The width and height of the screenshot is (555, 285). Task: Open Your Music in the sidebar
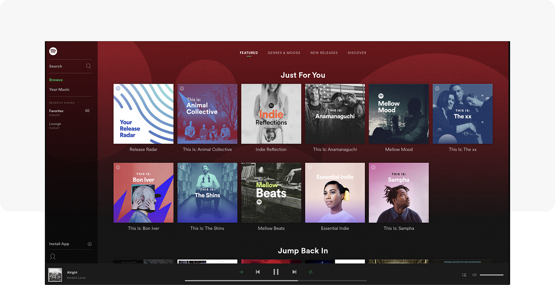[59, 90]
